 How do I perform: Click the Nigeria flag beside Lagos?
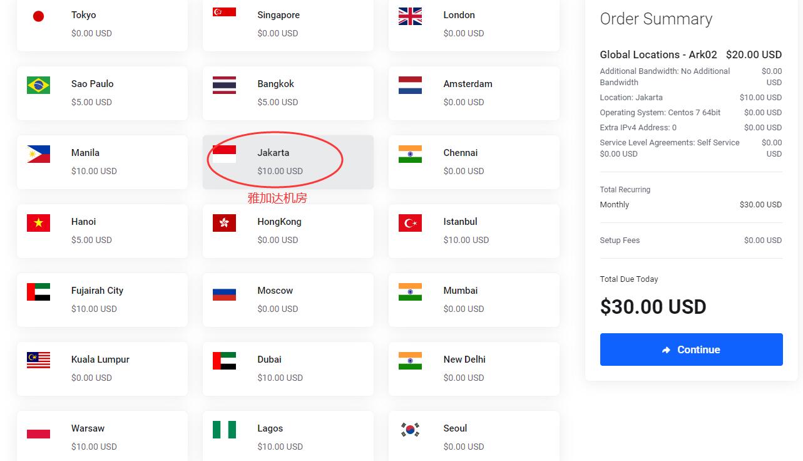pos(224,430)
